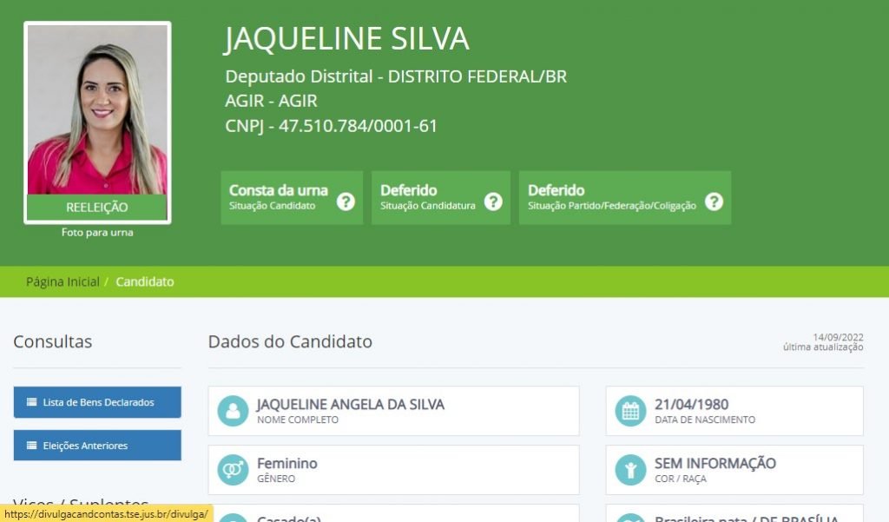Open Lista de Bens Declarados

coord(97,402)
